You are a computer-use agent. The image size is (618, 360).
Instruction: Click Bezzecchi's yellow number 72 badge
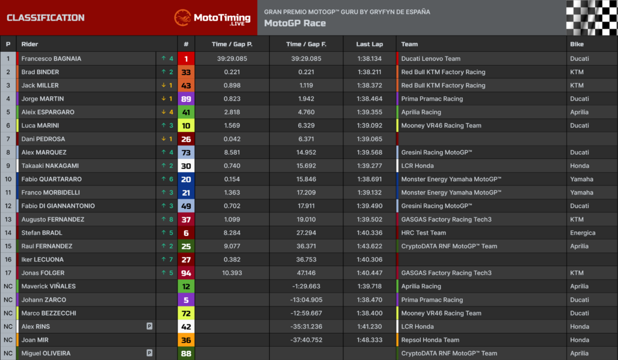click(186, 313)
